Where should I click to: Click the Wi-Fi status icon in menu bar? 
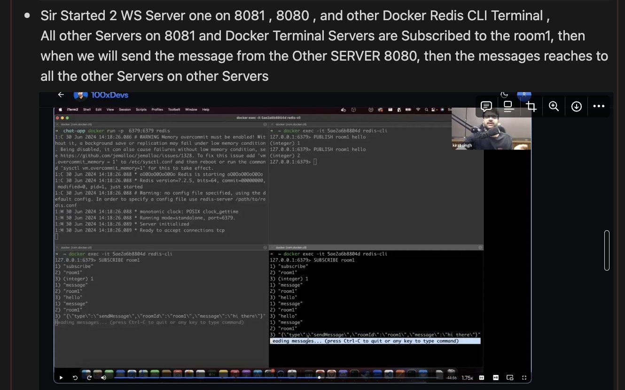[x=418, y=109]
